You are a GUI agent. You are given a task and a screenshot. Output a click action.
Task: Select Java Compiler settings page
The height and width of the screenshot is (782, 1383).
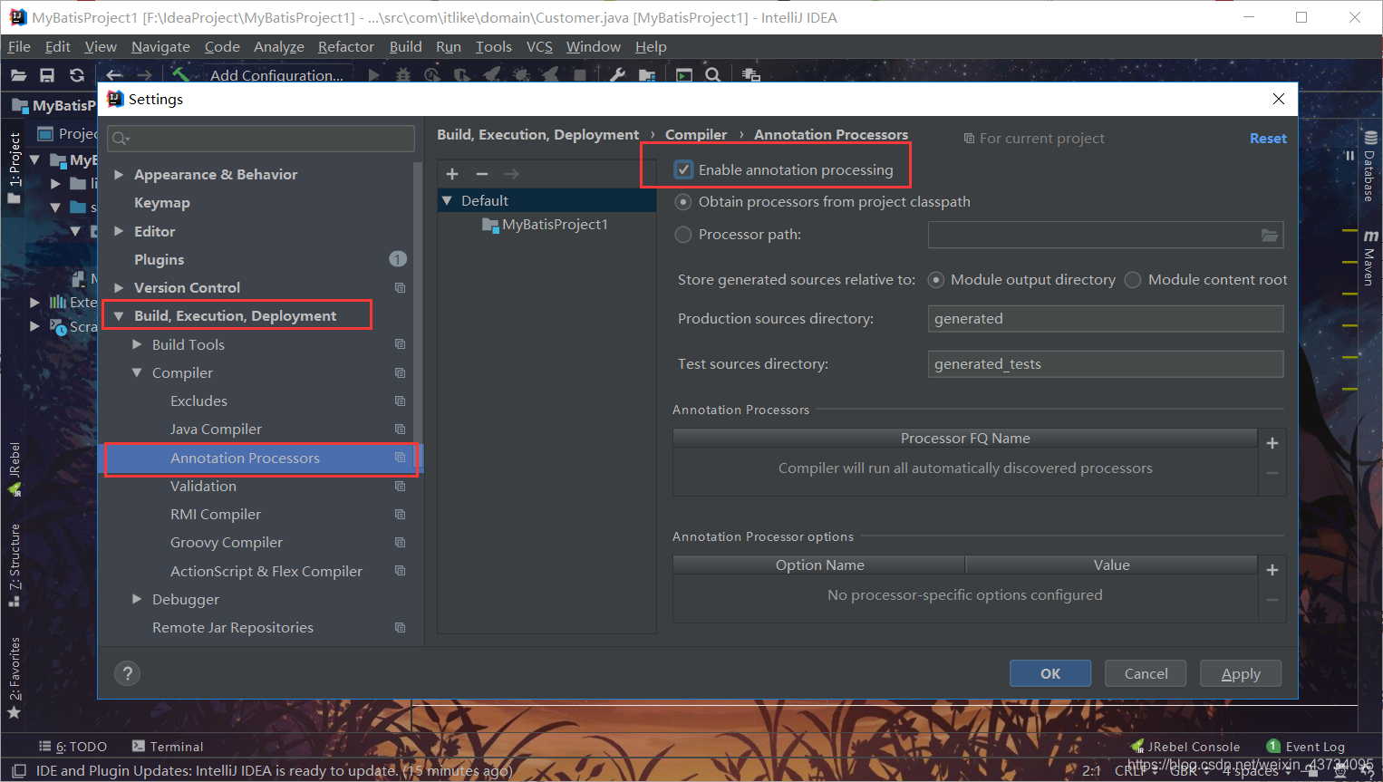click(x=216, y=430)
